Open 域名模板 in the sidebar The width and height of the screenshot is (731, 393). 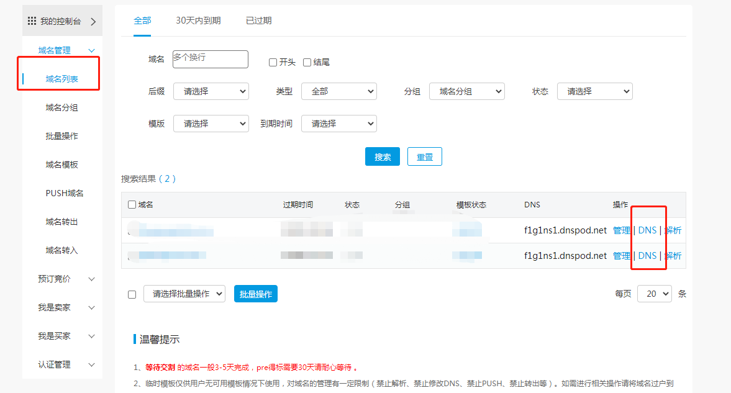tap(61, 165)
